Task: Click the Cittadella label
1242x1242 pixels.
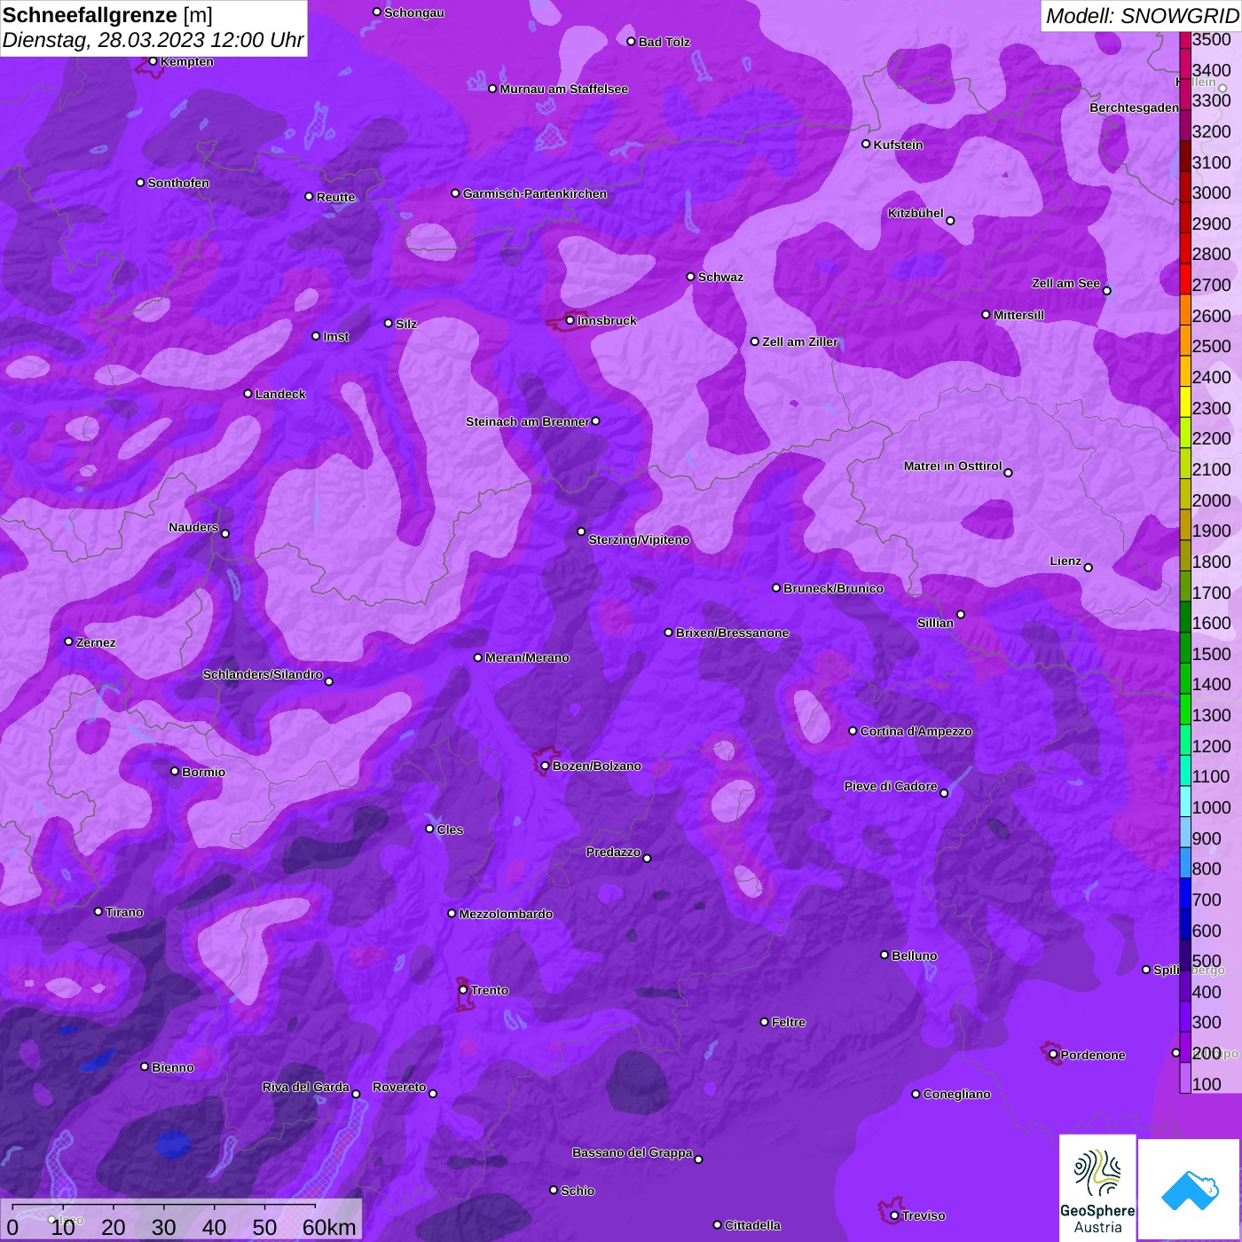Action: [x=753, y=1225]
